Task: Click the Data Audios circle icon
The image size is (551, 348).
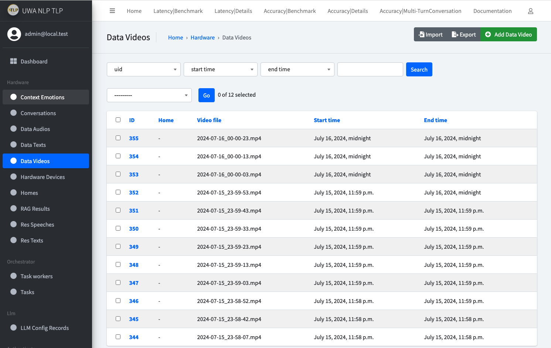Action: tap(14, 129)
